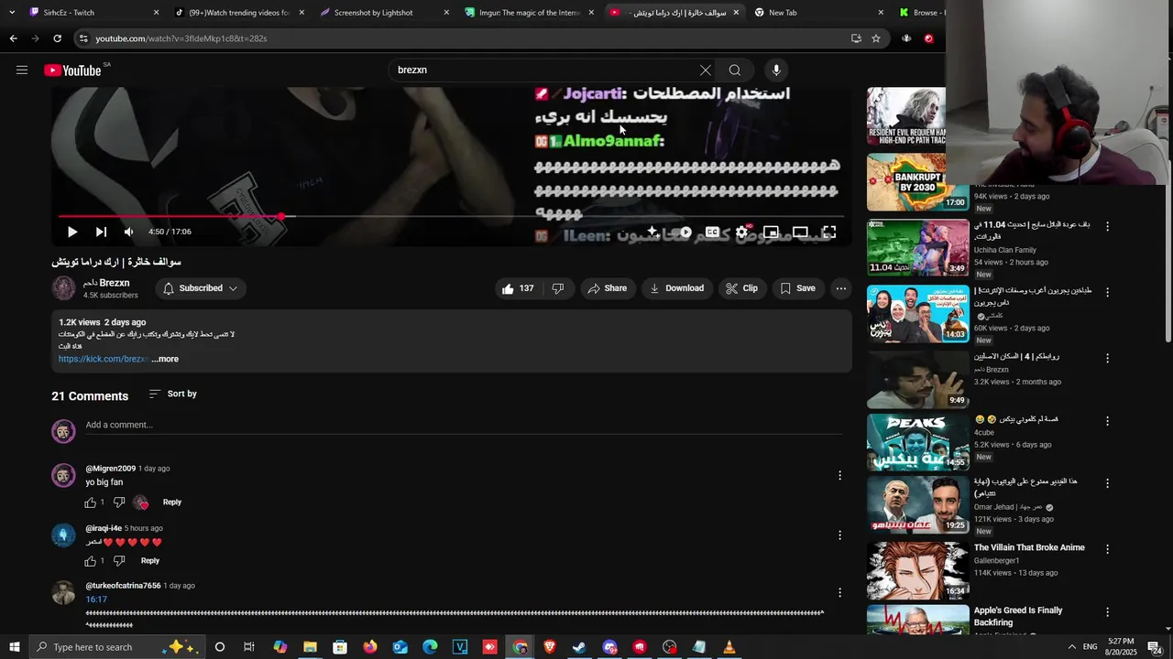The height and width of the screenshot is (659, 1173).
Task: Enter fullscreen mode icon
Action: [x=828, y=232]
